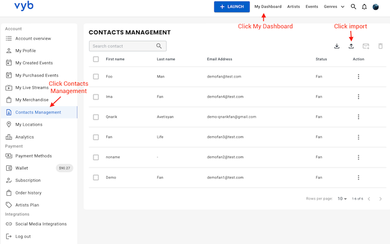The height and width of the screenshot is (244, 390).
Task: Click the Wallet icon in sidebar
Action: [x=9, y=168]
